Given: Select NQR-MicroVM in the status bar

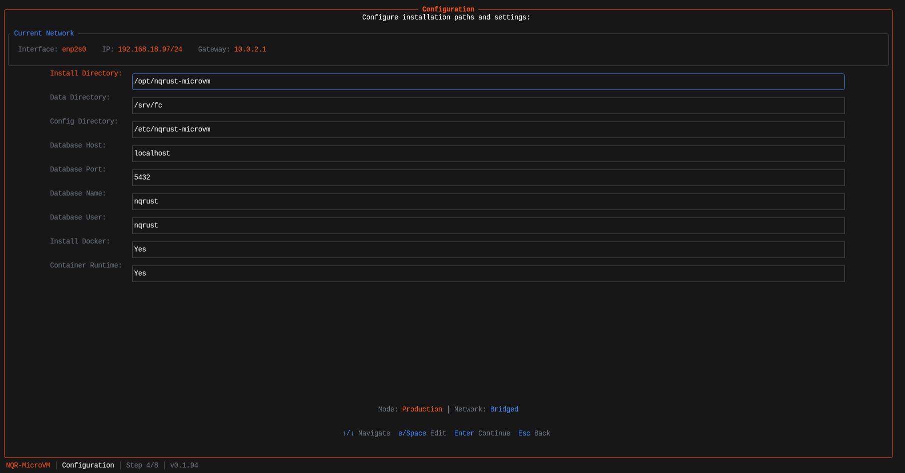Looking at the screenshot, I should 28,465.
